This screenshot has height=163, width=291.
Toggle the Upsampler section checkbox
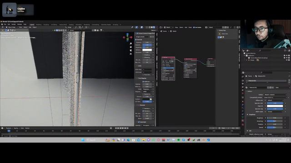click(x=139, y=122)
